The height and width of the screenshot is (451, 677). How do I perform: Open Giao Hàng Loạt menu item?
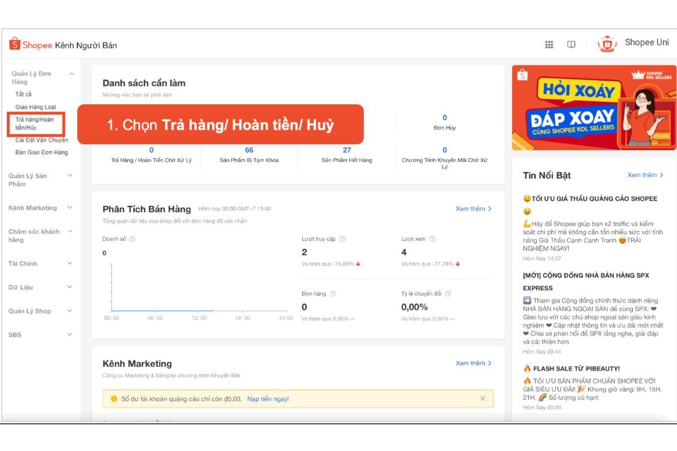point(36,107)
